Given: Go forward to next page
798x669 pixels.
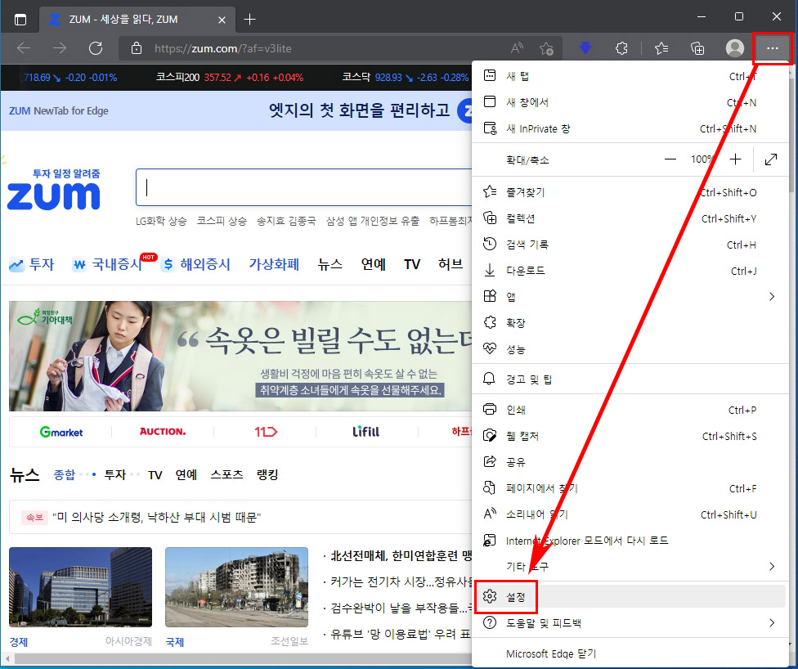Looking at the screenshot, I should (60, 48).
